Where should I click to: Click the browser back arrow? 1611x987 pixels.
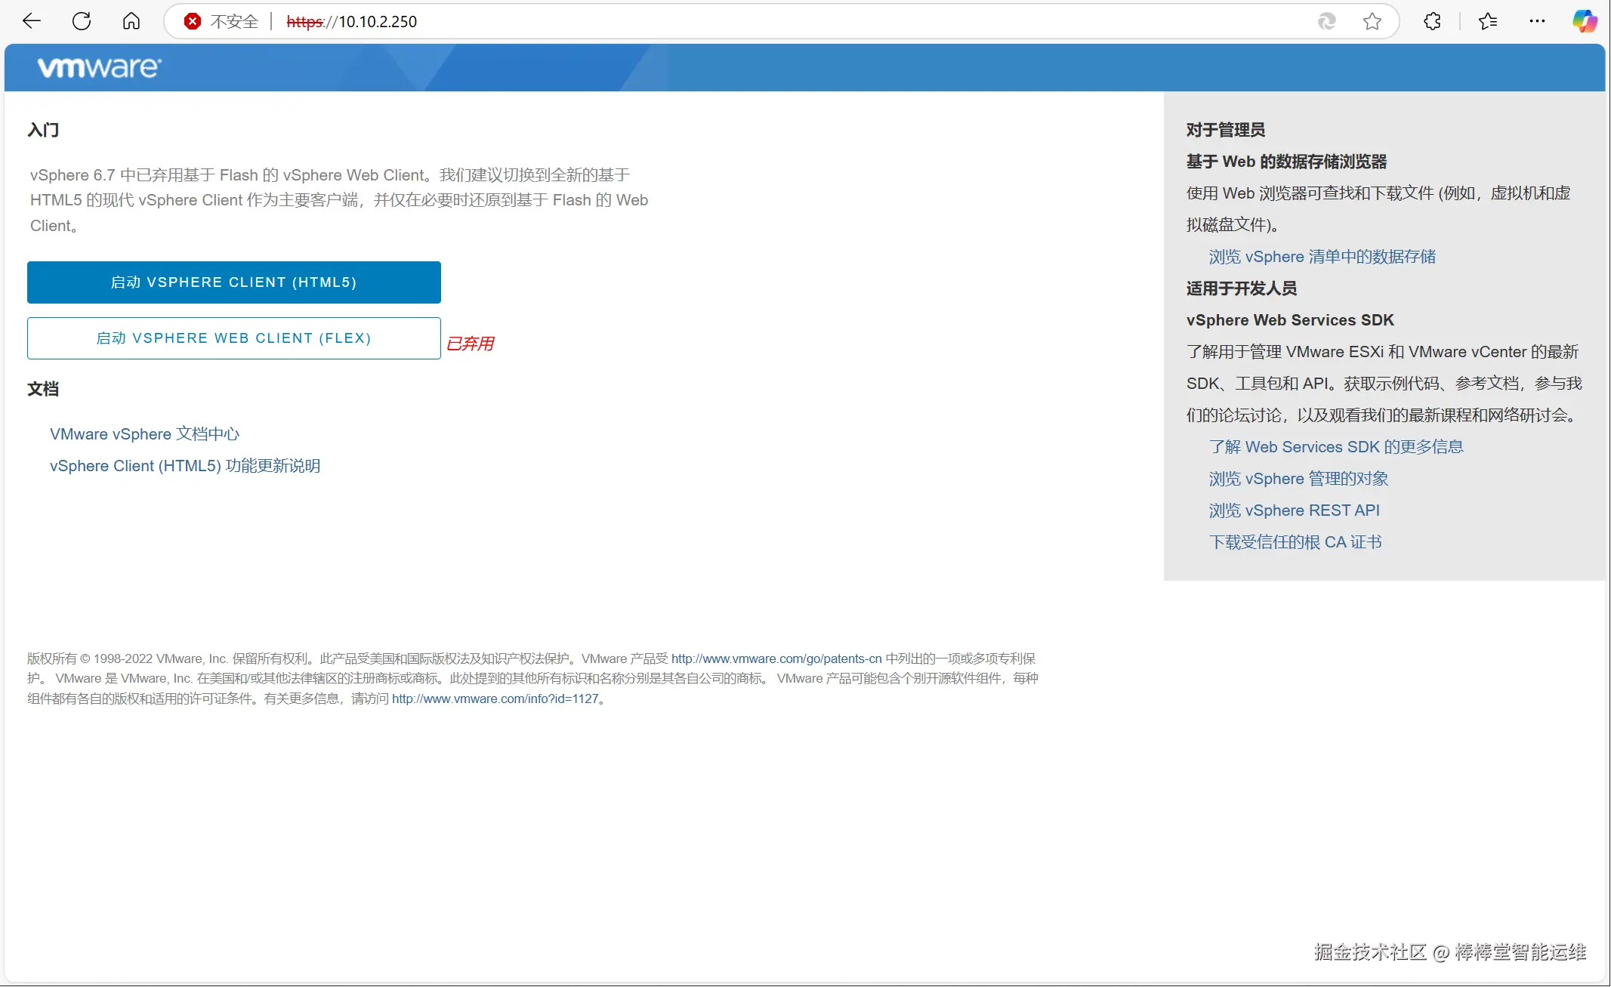[32, 21]
